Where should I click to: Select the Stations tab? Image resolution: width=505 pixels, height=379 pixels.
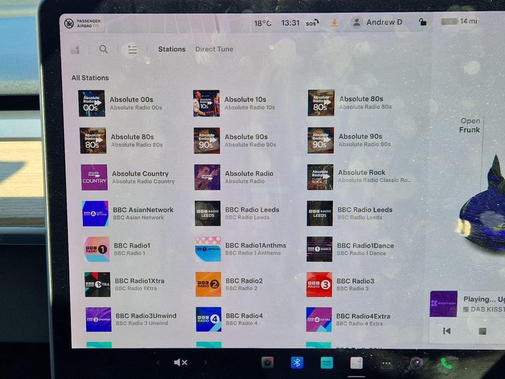click(x=172, y=49)
